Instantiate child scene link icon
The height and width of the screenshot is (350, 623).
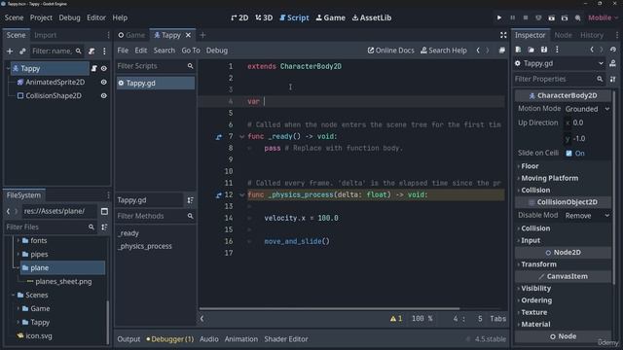(x=22, y=51)
